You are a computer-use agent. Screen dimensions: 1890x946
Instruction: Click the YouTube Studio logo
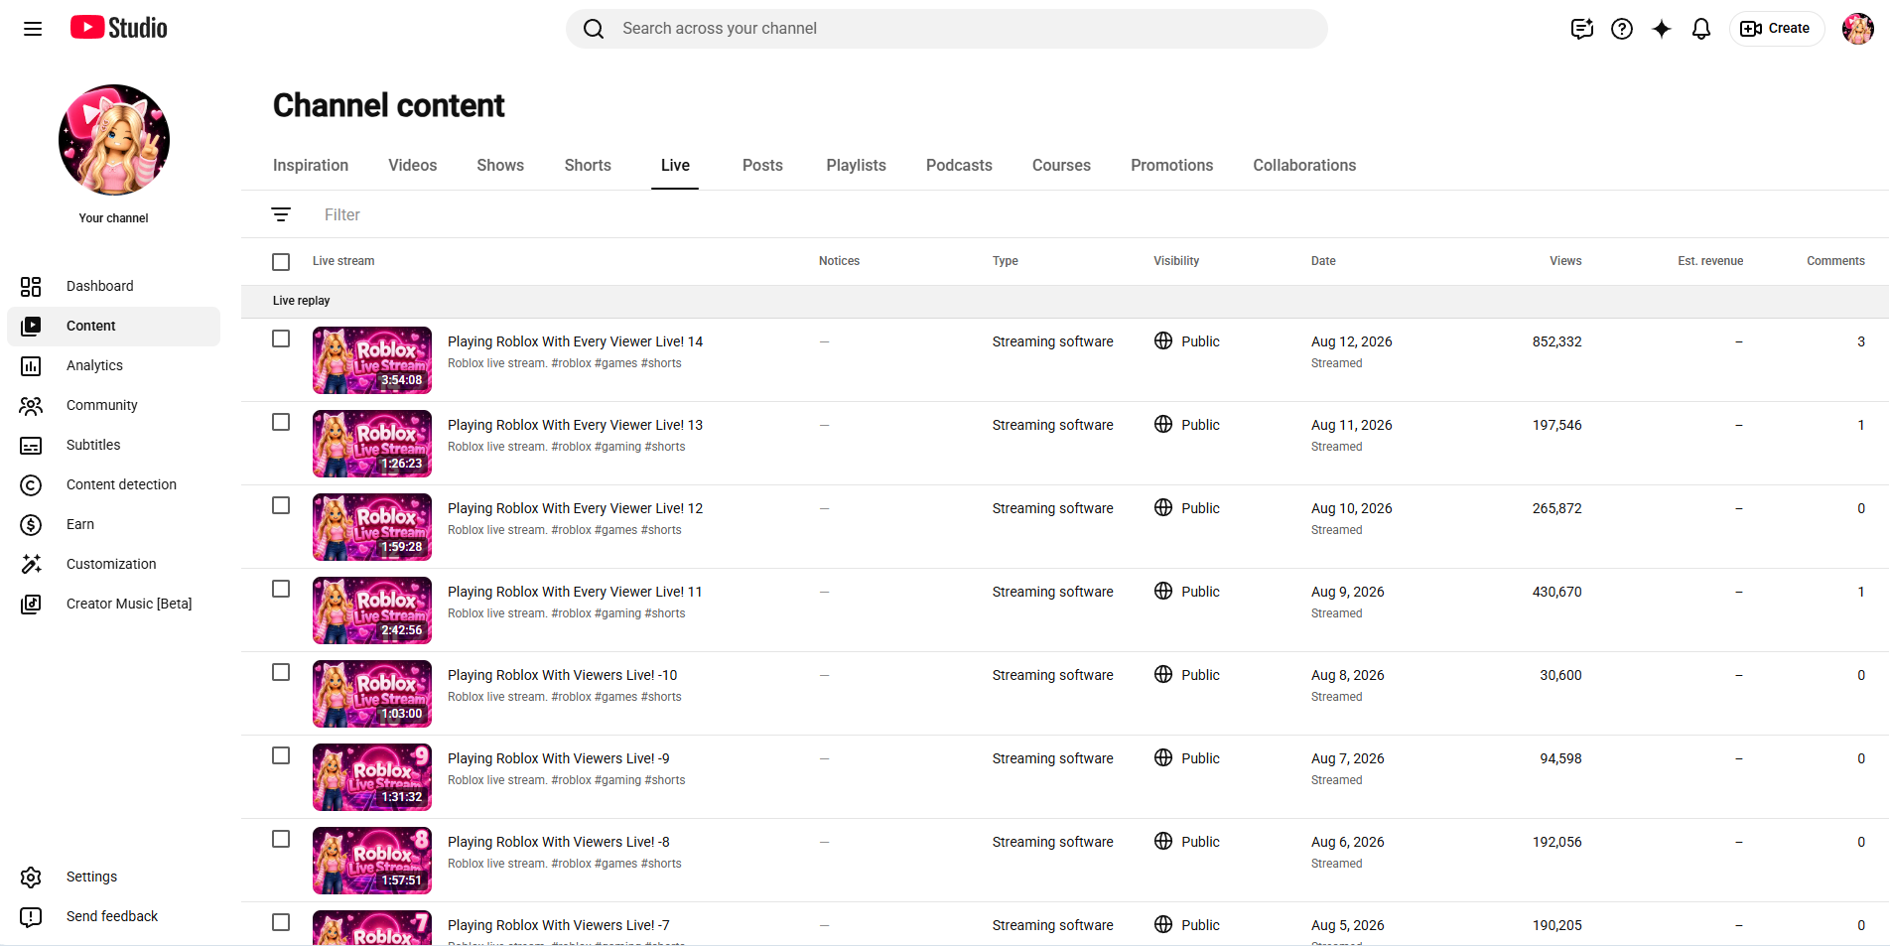tap(119, 28)
